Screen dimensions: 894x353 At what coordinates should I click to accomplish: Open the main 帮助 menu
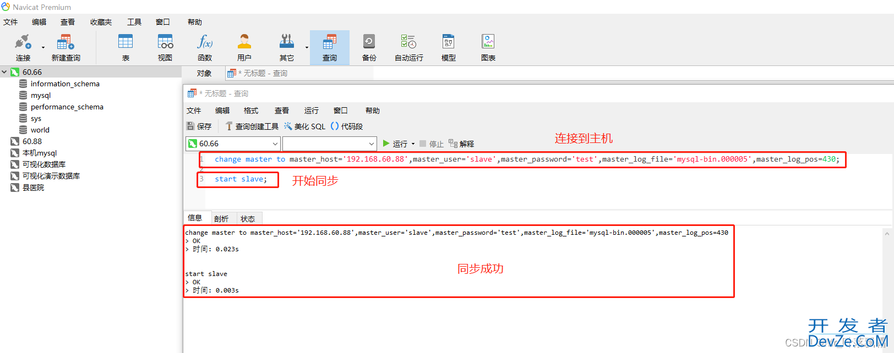(195, 22)
